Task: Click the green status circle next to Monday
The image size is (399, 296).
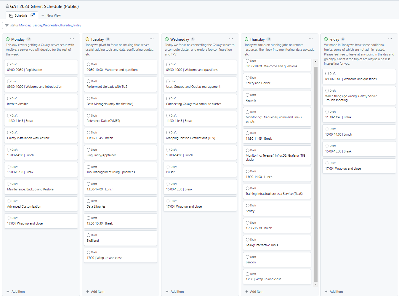Action: [8, 39]
